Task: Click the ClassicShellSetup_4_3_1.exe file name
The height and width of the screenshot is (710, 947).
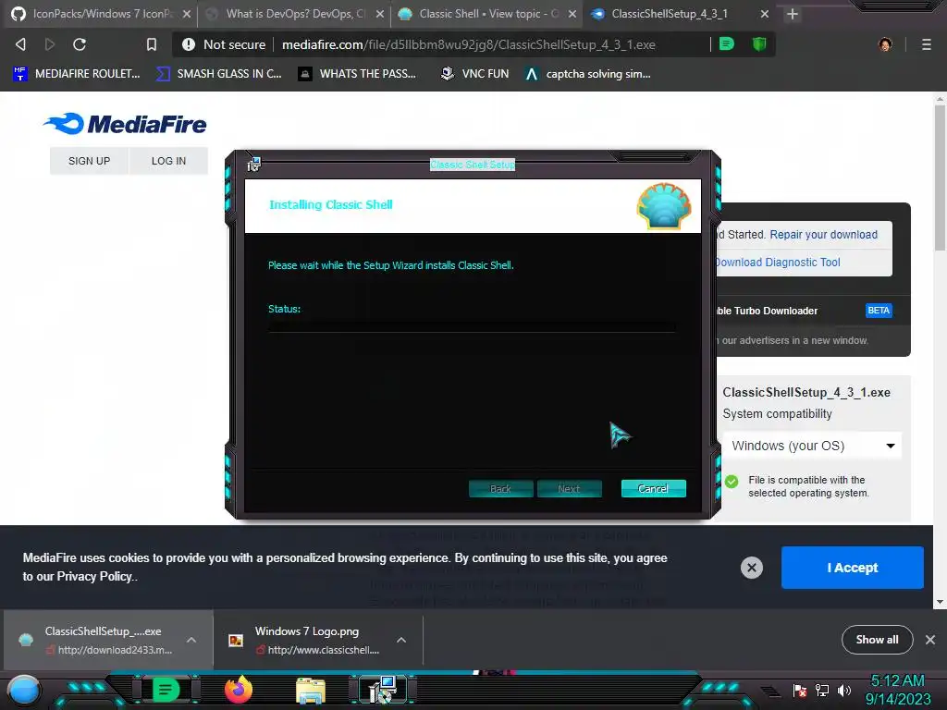Action: pyautogui.click(x=806, y=392)
